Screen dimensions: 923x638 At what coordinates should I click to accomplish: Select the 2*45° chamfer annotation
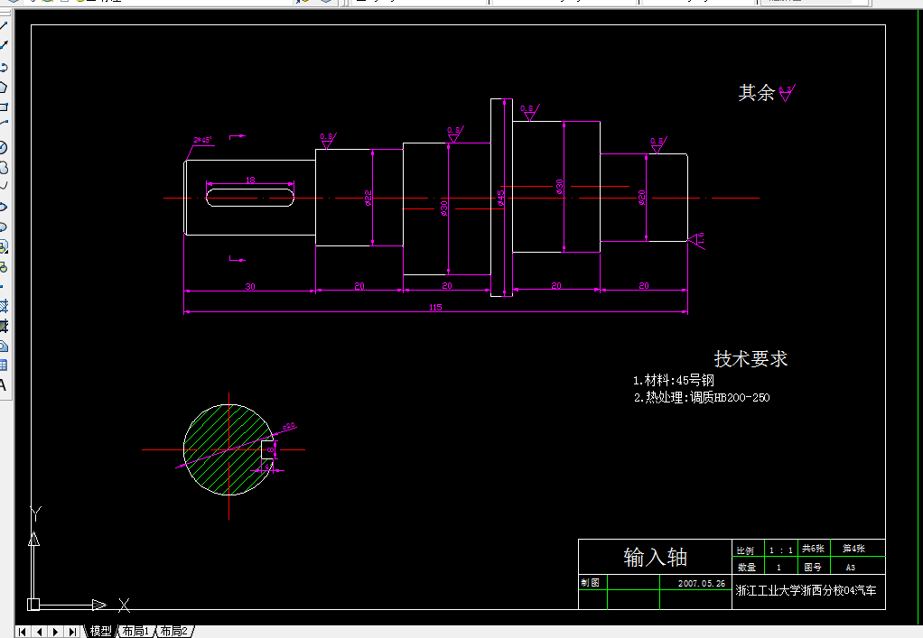pos(202,140)
